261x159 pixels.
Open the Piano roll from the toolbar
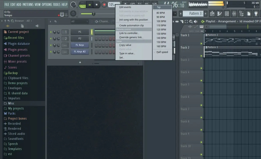click(x=220, y=14)
